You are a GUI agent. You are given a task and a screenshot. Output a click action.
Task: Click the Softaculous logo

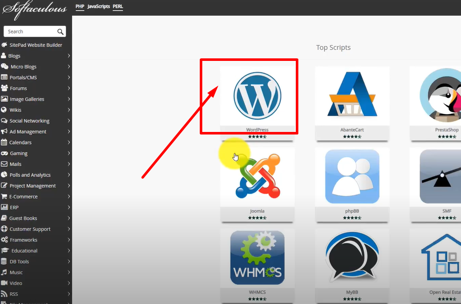click(x=35, y=10)
